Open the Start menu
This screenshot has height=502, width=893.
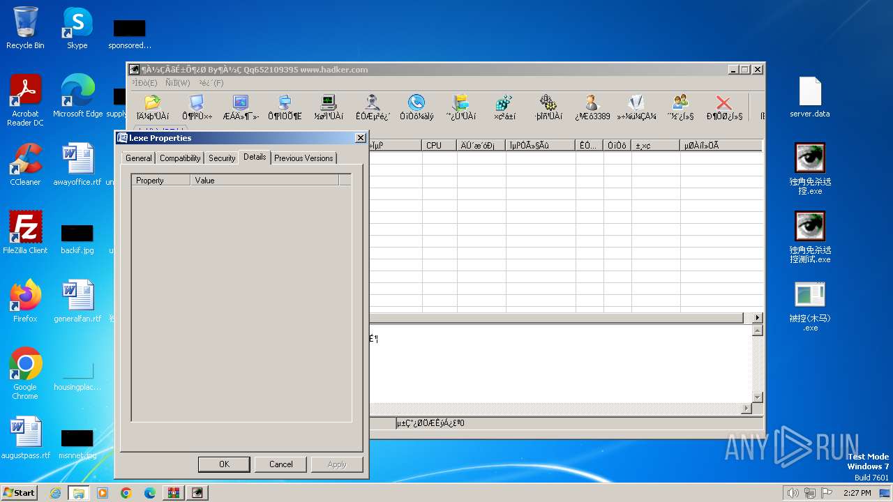(x=19, y=493)
